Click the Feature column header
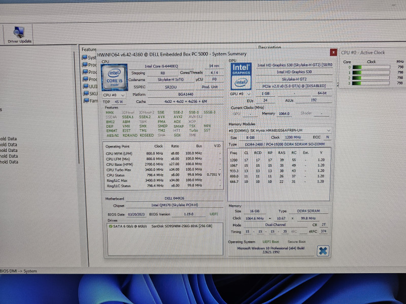This screenshot has width=406, height=304. 89,49
